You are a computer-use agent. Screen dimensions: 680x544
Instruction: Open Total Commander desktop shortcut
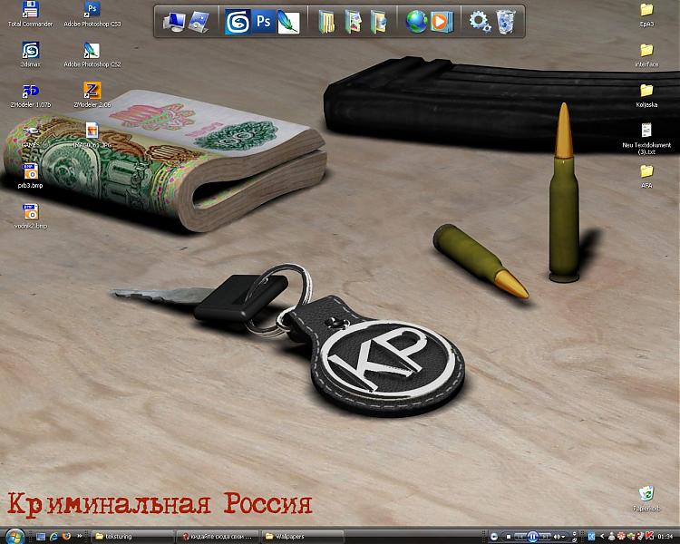click(x=30, y=12)
